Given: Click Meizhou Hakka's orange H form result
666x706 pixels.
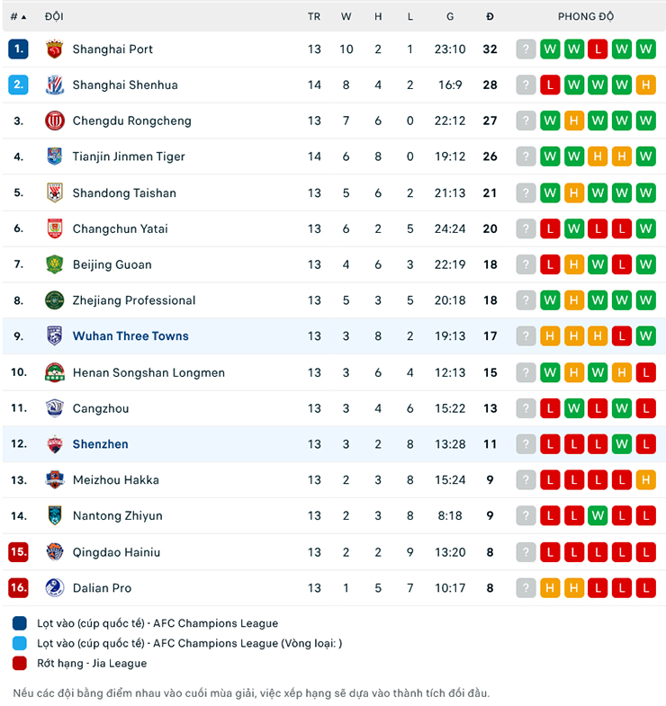Looking at the screenshot, I should [x=645, y=480].
